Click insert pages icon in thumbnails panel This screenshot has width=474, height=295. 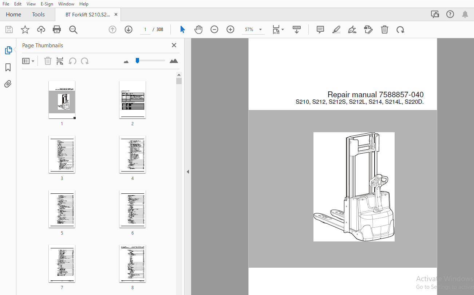(x=60, y=61)
